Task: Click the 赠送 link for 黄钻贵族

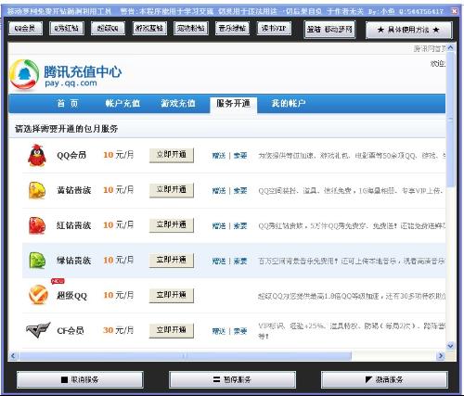Action: [x=219, y=191]
